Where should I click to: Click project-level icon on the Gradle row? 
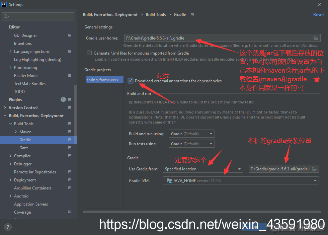70,140
